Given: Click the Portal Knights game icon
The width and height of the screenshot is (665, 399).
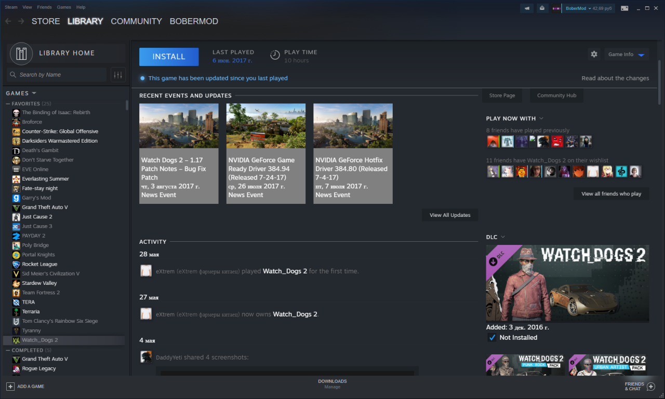Looking at the screenshot, I should 17,255.
